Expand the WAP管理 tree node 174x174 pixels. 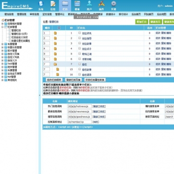2,77
